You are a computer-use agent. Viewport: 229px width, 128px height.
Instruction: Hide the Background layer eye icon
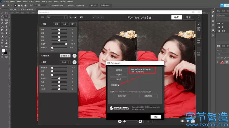pyautogui.click(x=218, y=62)
